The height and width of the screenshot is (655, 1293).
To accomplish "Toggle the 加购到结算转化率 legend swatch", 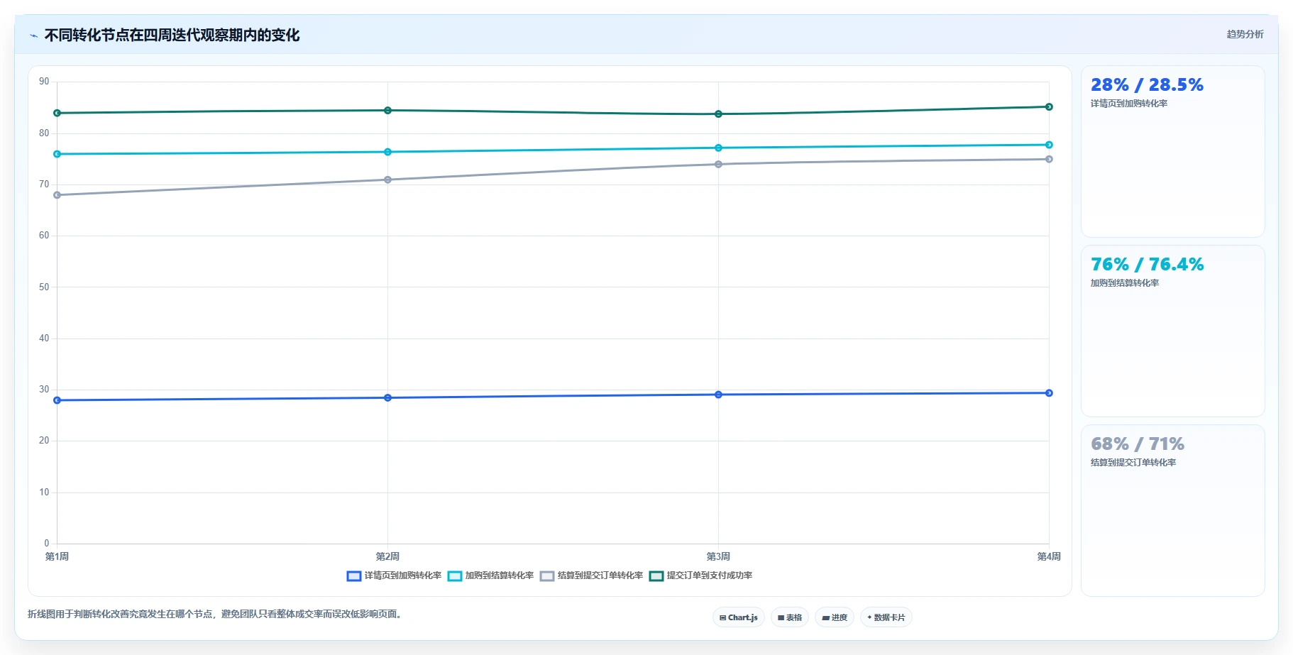I will click(455, 576).
